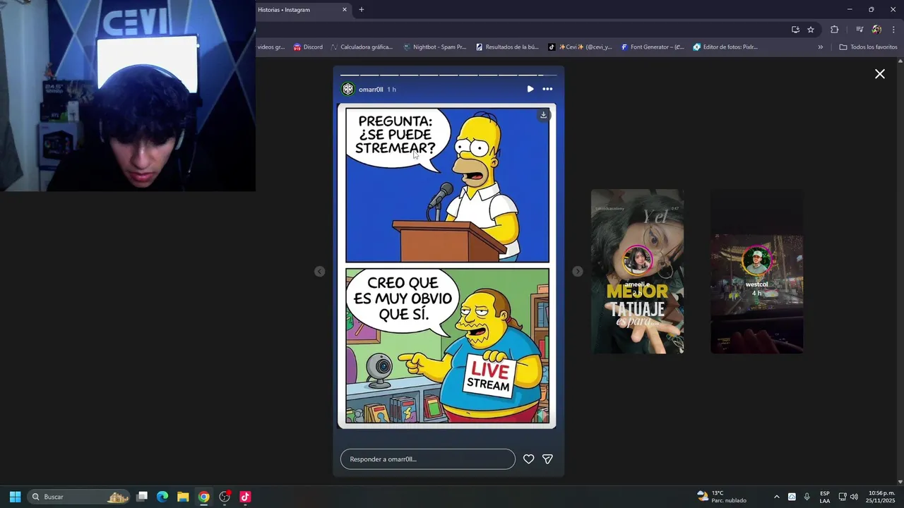Open the pink TikTok app taskbar icon

(x=245, y=497)
